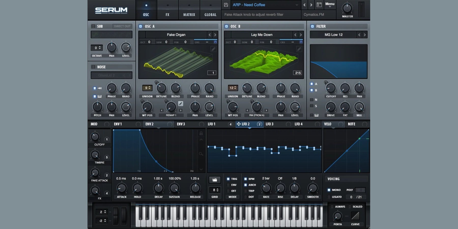Image resolution: width=458 pixels, height=229 pixels.
Task: Click the envelope Attack knob
Action: [122, 188]
